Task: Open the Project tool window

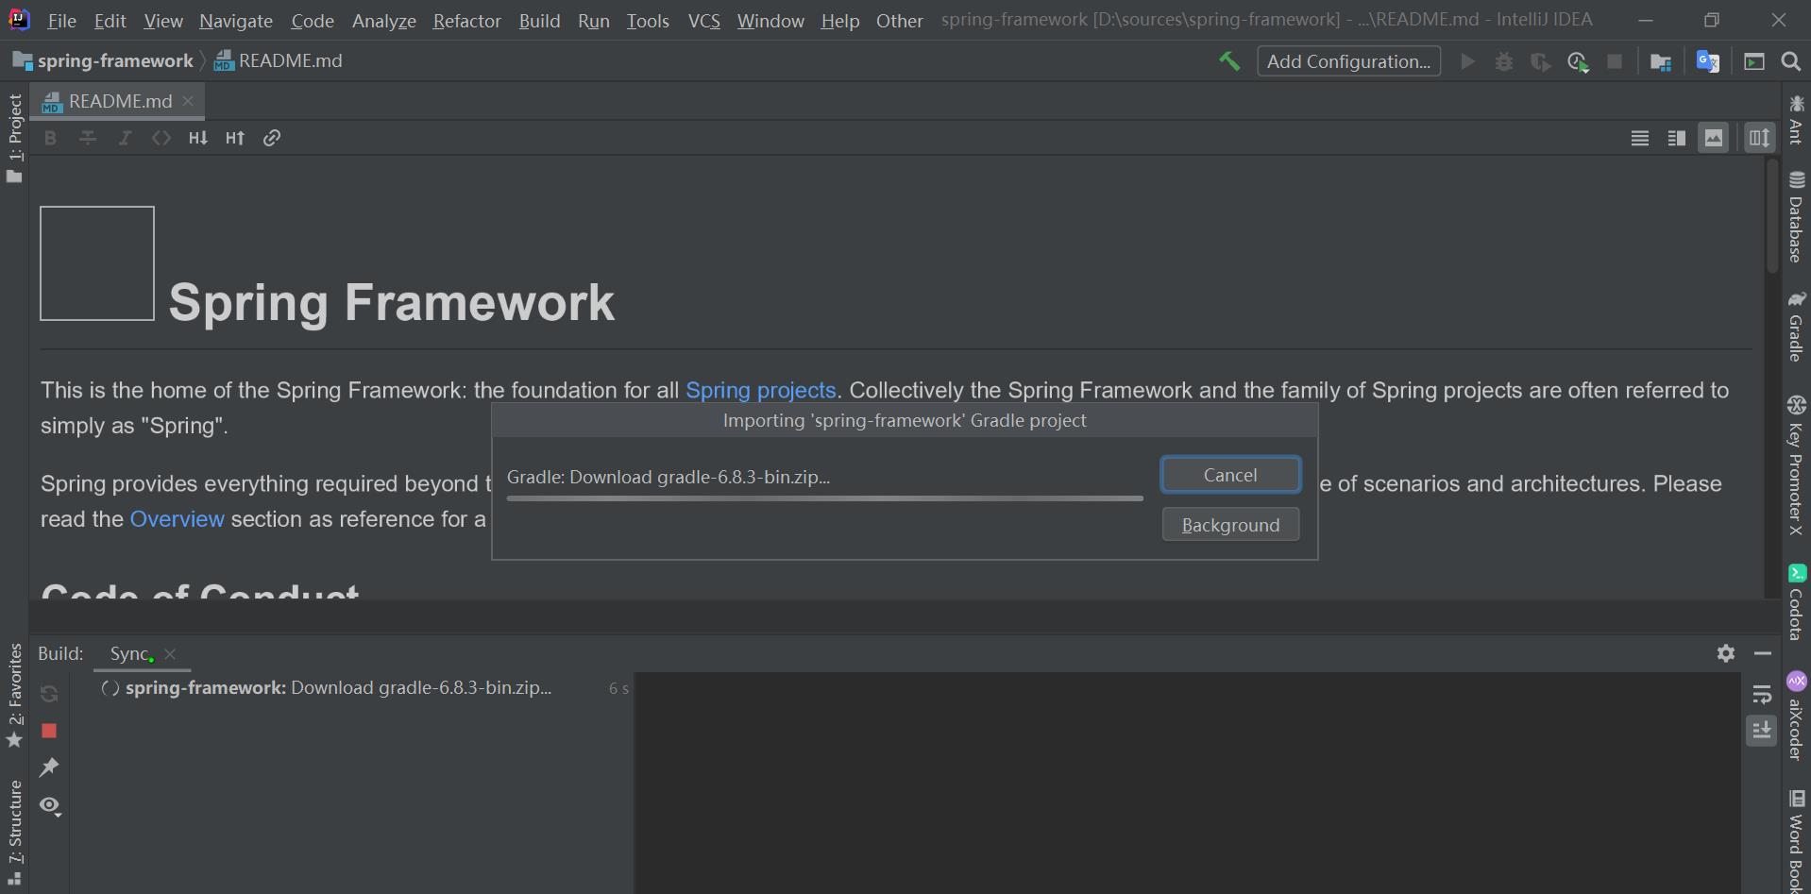Action: pyautogui.click(x=14, y=138)
